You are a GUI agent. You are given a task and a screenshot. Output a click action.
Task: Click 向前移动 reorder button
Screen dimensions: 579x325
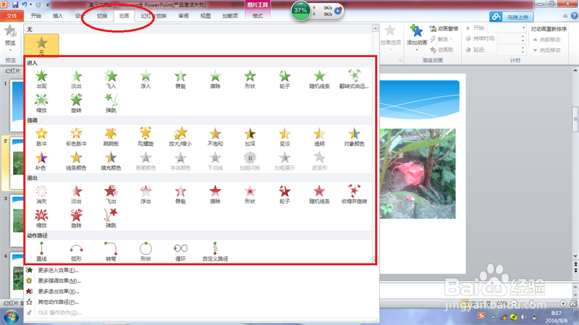547,40
